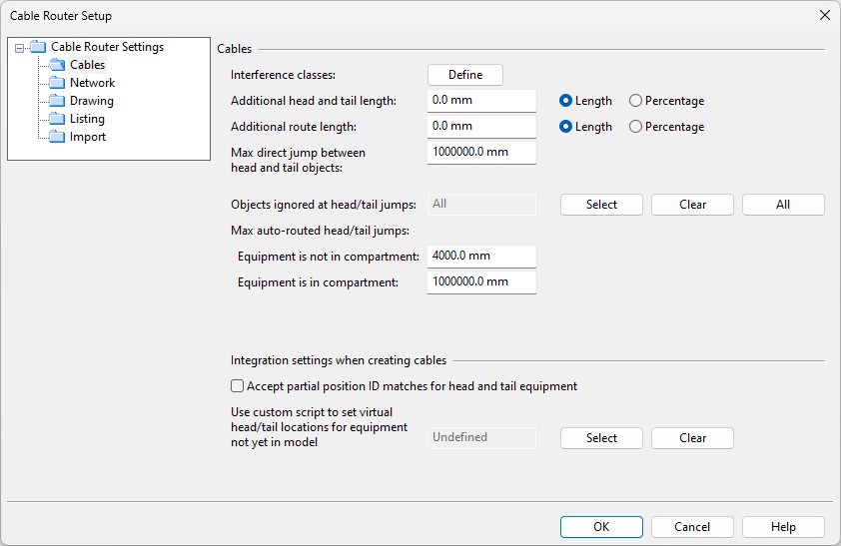Open the Listing settings tree item

coord(87,119)
